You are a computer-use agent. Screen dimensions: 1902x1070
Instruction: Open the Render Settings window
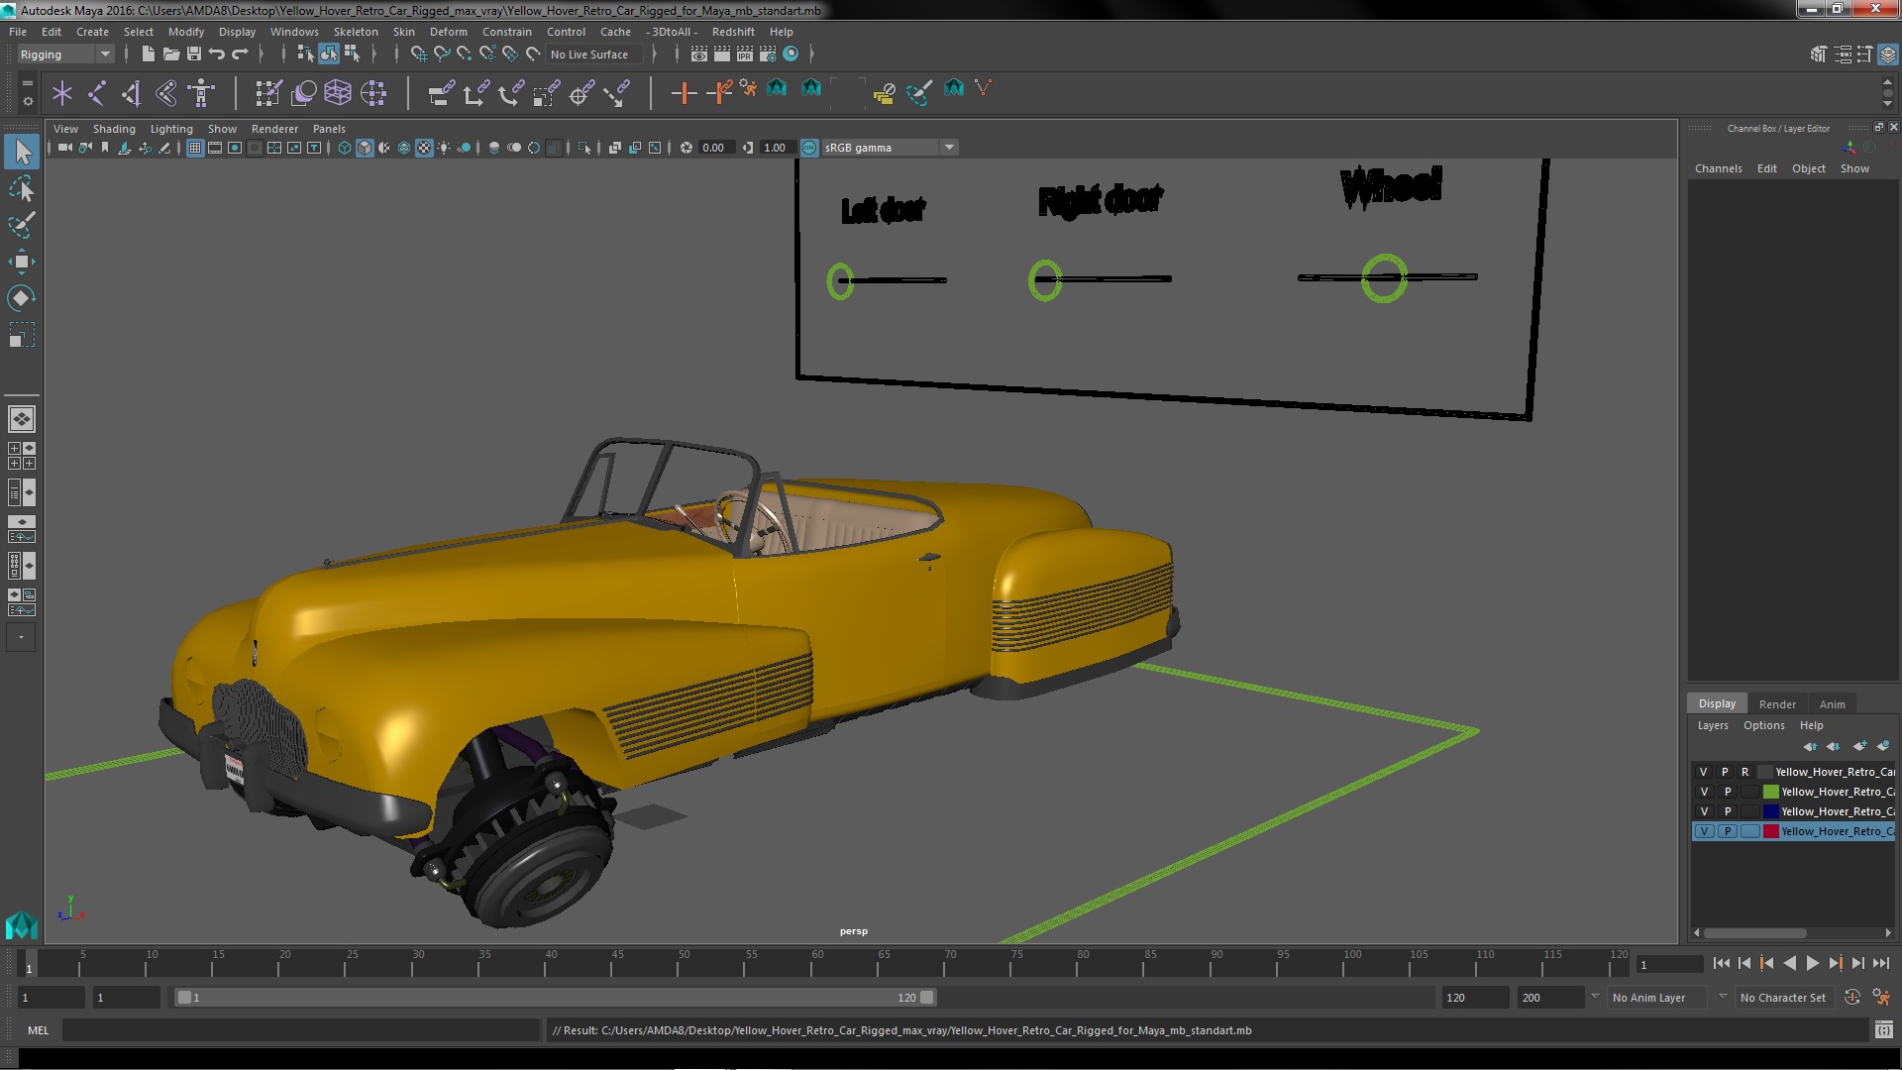tap(768, 53)
